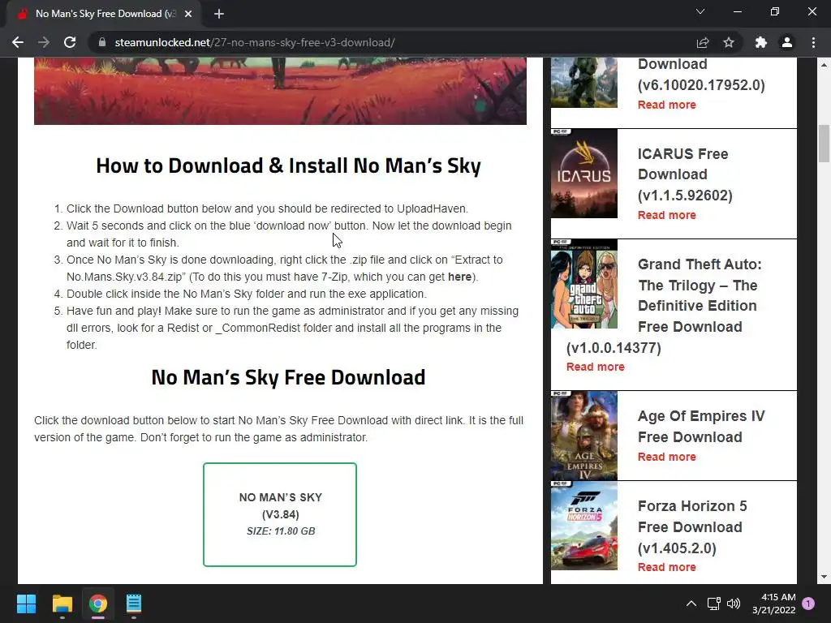Click the heading 'How to Download & Install No Man's Sky'
The height and width of the screenshot is (623, 831).
pyautogui.click(x=288, y=165)
